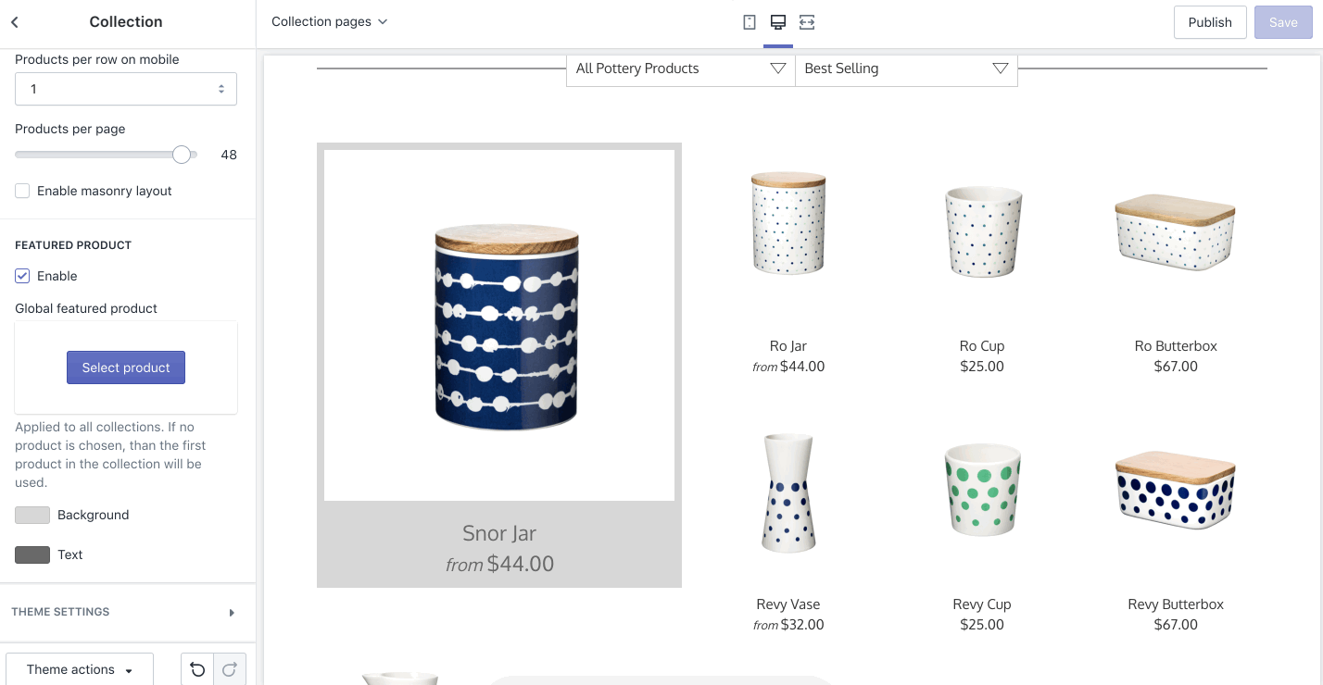Switch to mobile preview icon
Image resolution: width=1323 pixels, height=685 pixels.
pos(750,22)
